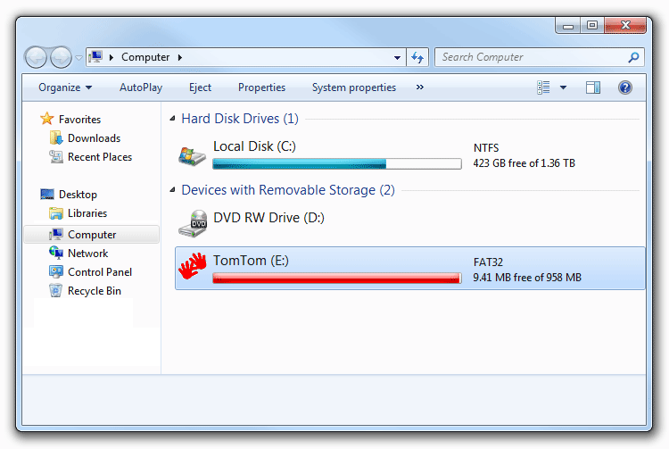This screenshot has width=669, height=449.
Task: Show more toolbar commands chevron
Action: coord(420,87)
